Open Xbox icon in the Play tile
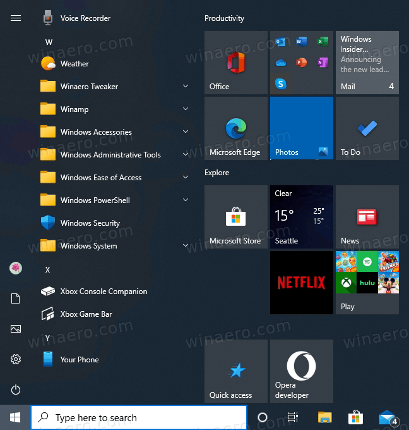Image resolution: width=409 pixels, height=430 pixels. coord(347,283)
